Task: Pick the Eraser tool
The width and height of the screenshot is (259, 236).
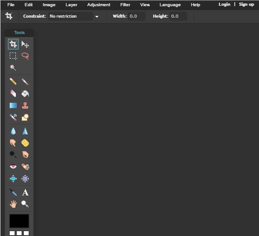Action: [x=13, y=94]
